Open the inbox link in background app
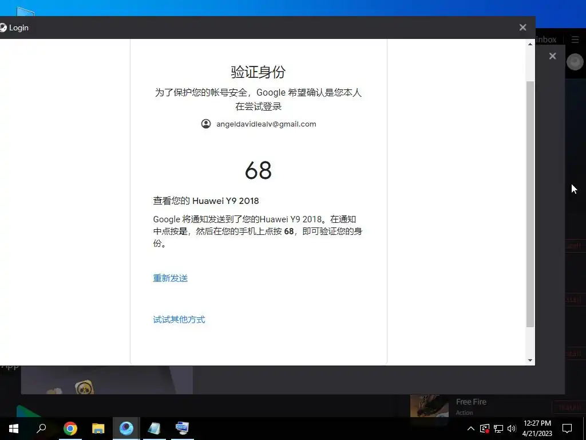586x440 pixels. tap(546, 40)
